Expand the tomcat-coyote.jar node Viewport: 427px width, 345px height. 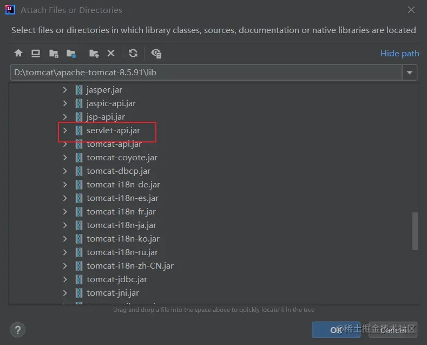coord(65,158)
